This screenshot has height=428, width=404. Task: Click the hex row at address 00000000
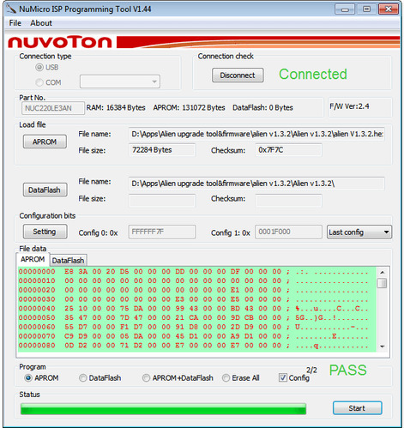(x=193, y=272)
